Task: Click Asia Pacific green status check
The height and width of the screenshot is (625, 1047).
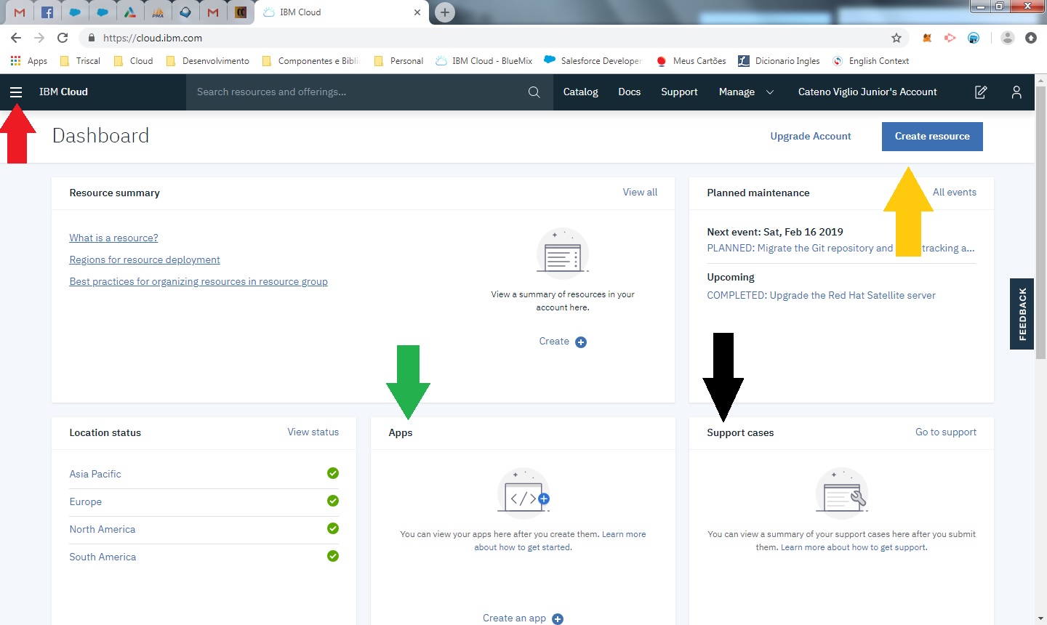Action: (x=333, y=473)
